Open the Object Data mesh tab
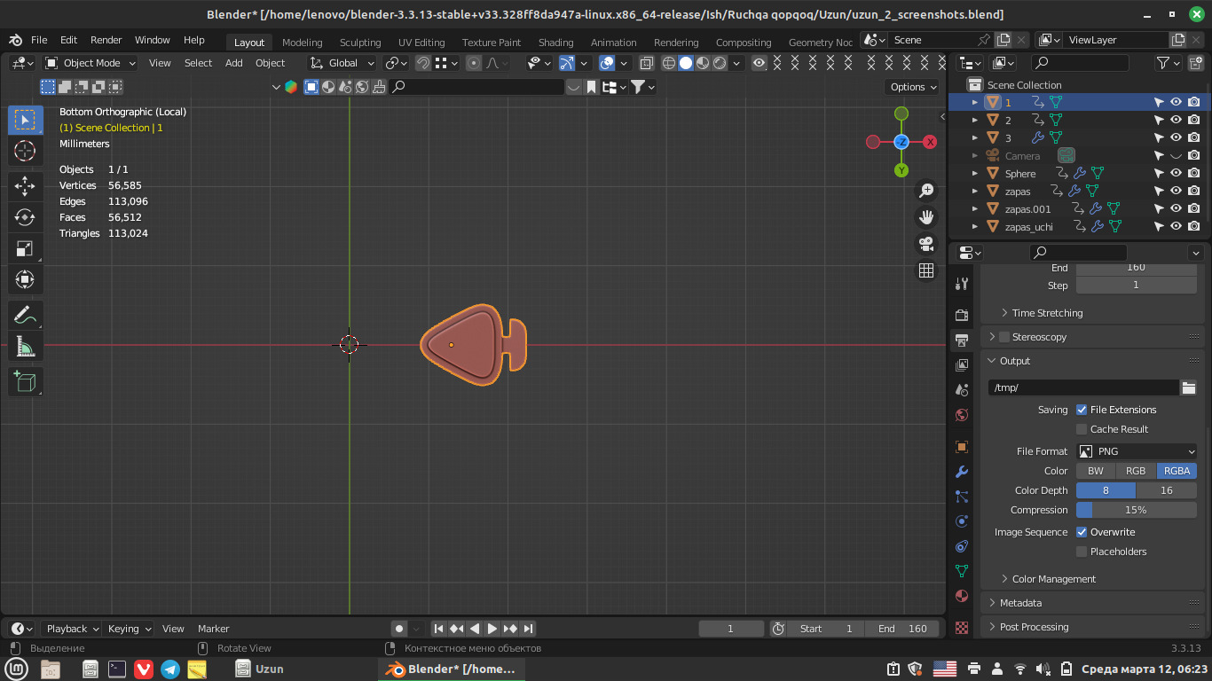 click(962, 571)
